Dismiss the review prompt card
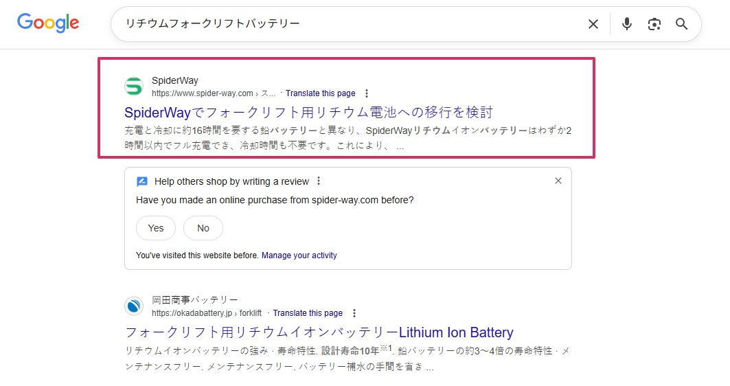Screen dimensions: 730x386 558,181
